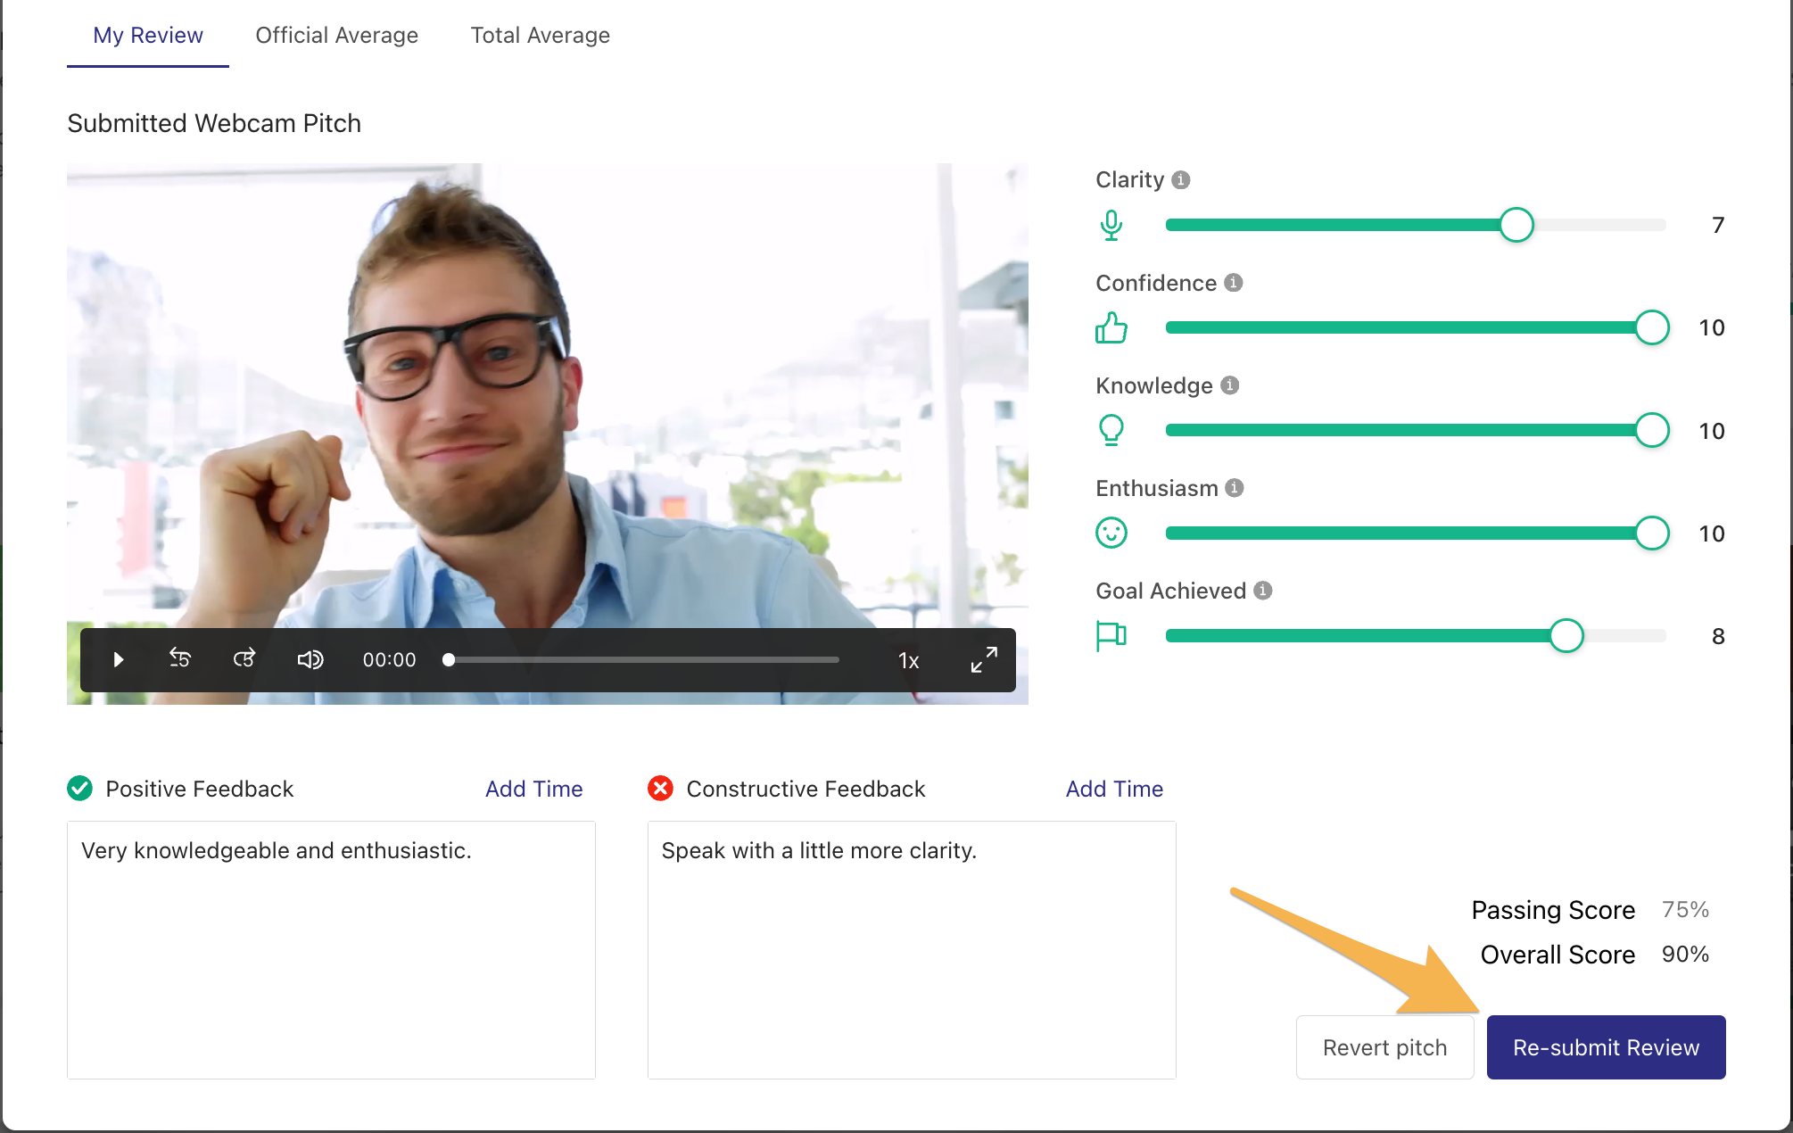Open Enthusiasm info tooltip icon

click(1235, 488)
